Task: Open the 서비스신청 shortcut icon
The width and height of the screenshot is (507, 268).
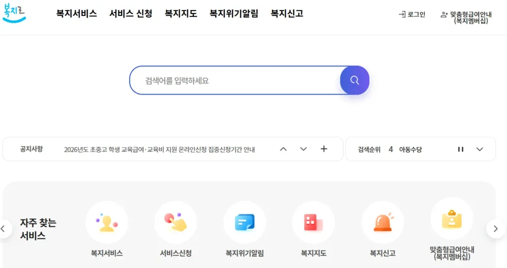Action: (x=176, y=222)
